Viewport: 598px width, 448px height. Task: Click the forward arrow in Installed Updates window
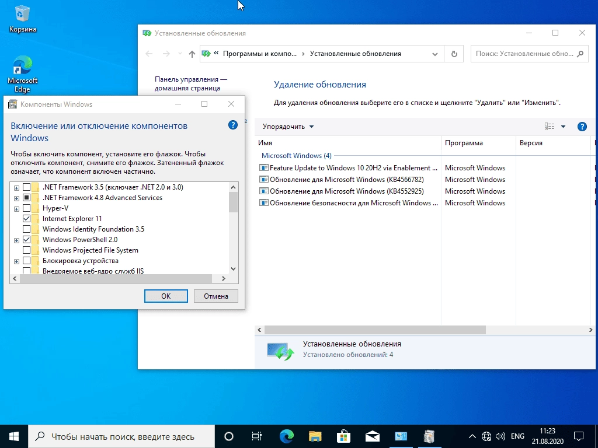tap(166, 54)
